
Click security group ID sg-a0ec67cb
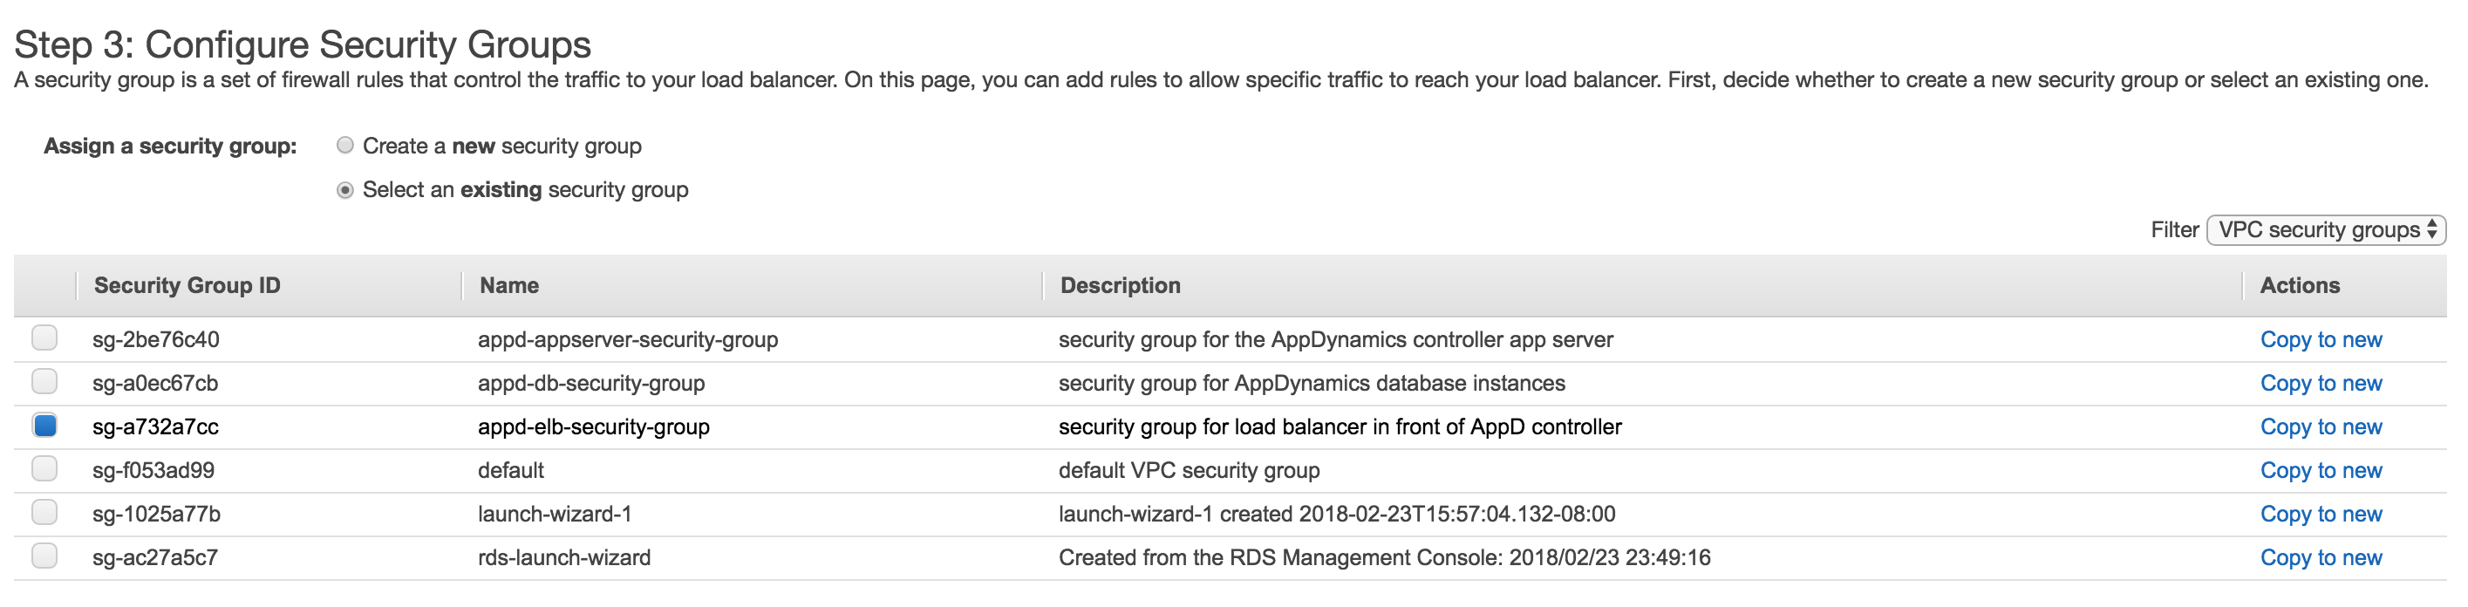(155, 383)
